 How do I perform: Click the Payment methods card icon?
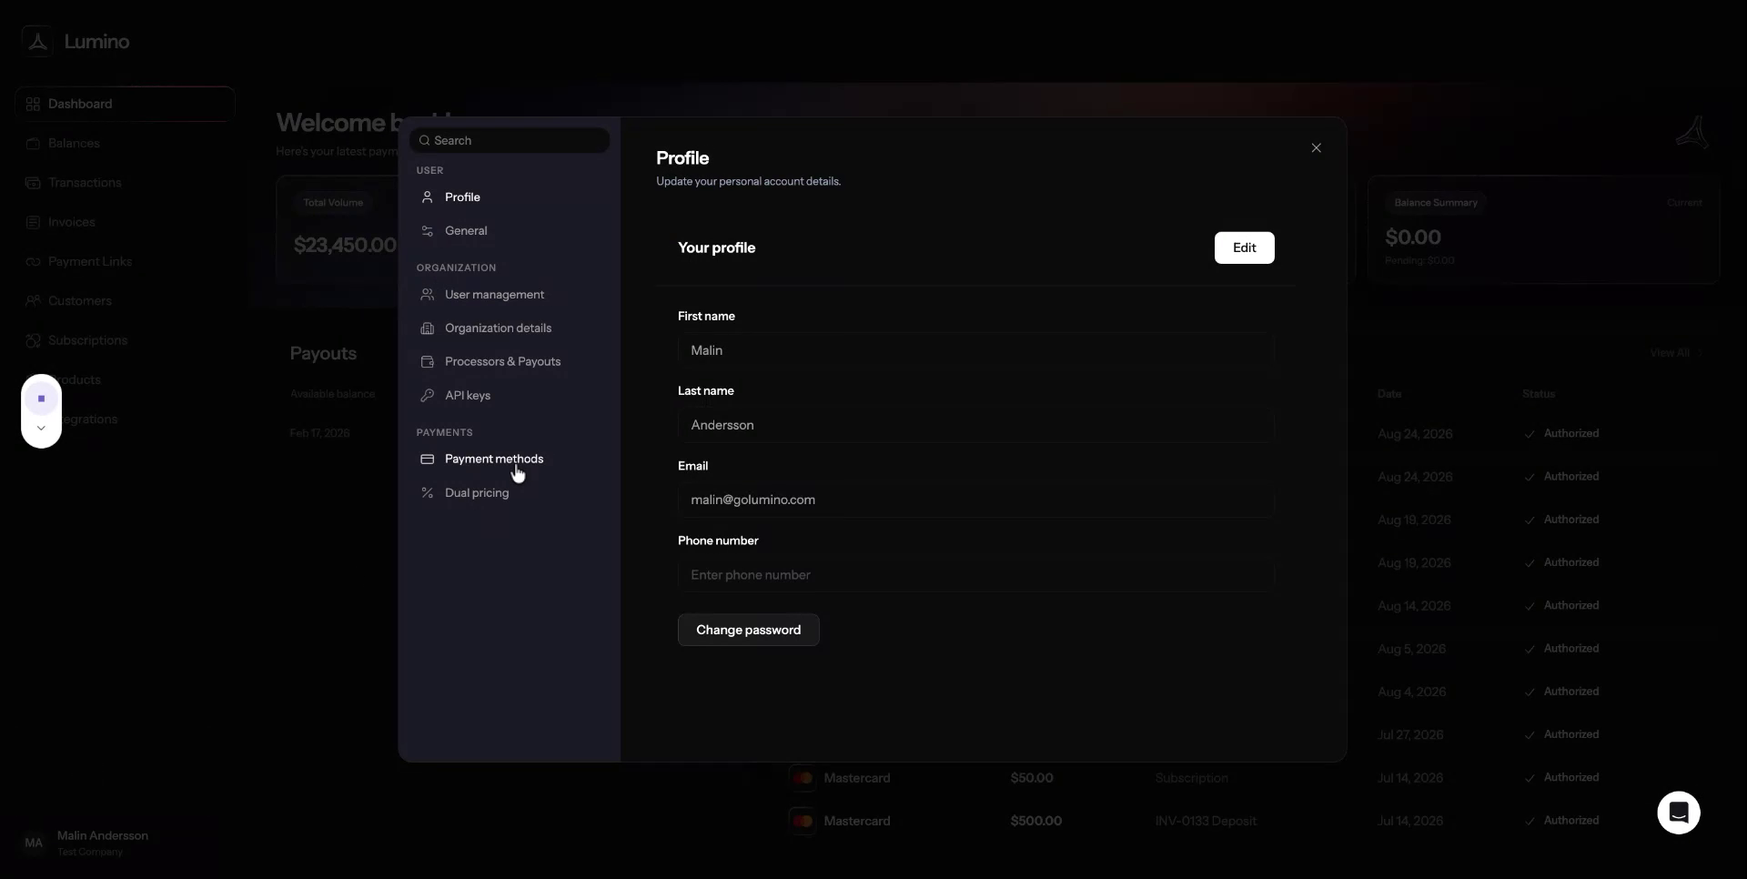coord(427,460)
